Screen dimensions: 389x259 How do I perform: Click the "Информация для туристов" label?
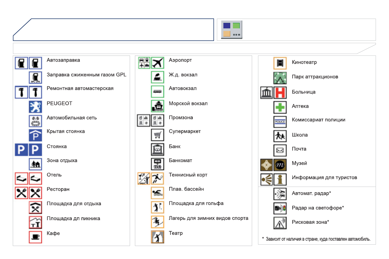coord(324,178)
